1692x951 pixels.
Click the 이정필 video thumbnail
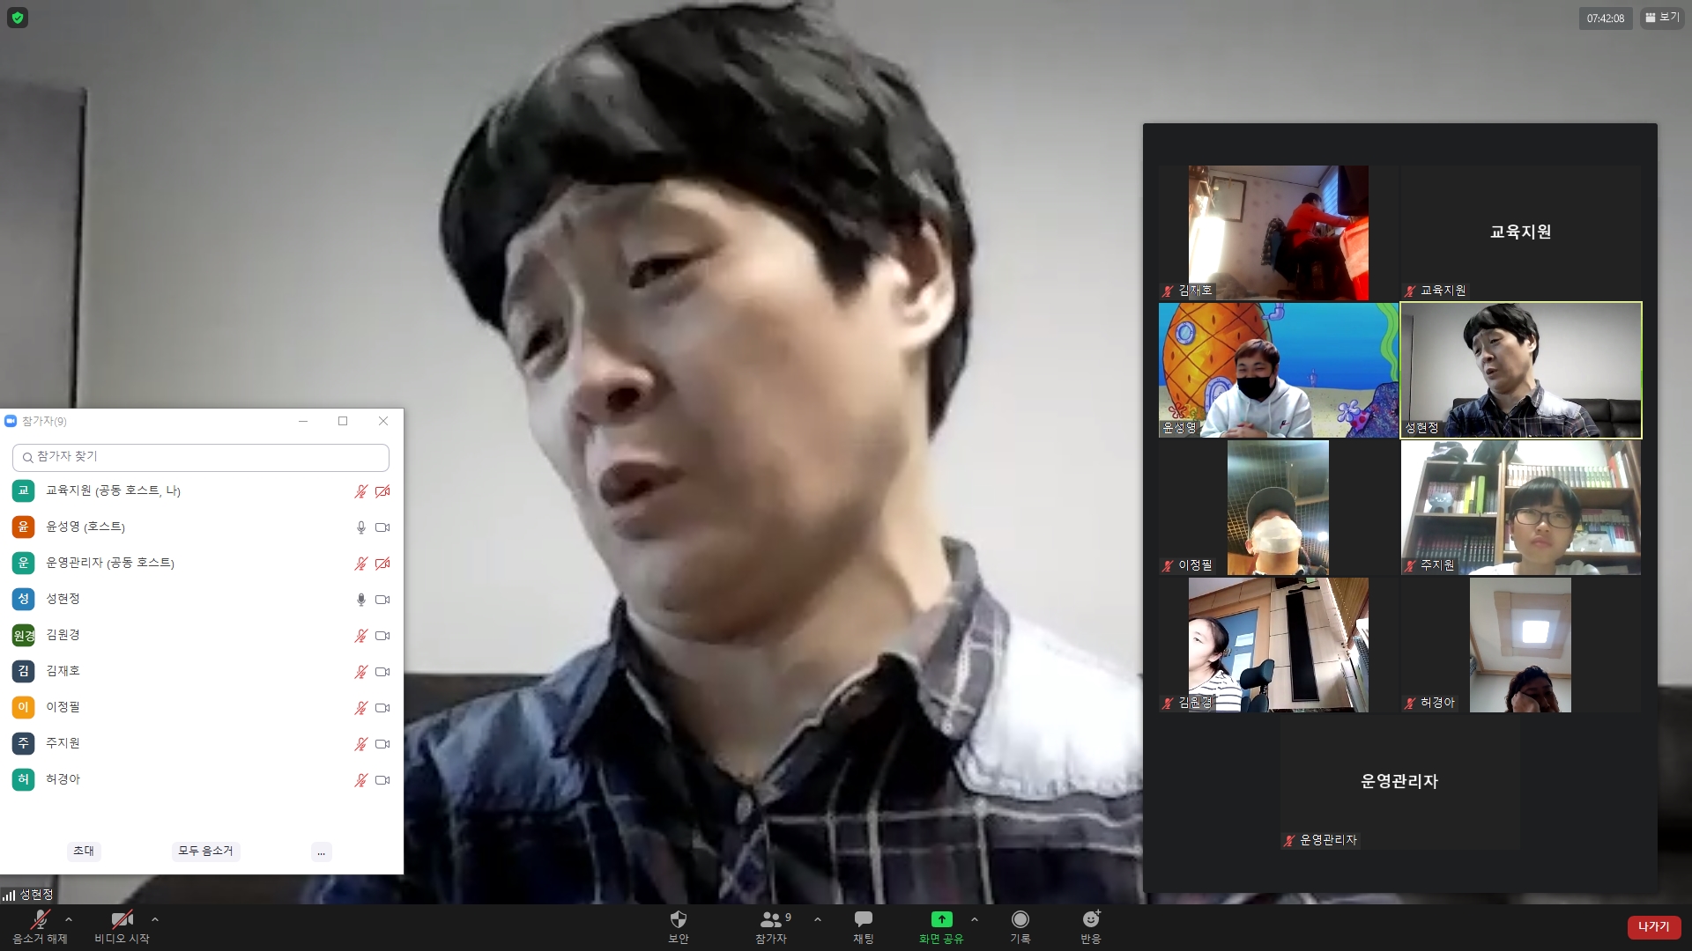tap(1278, 507)
